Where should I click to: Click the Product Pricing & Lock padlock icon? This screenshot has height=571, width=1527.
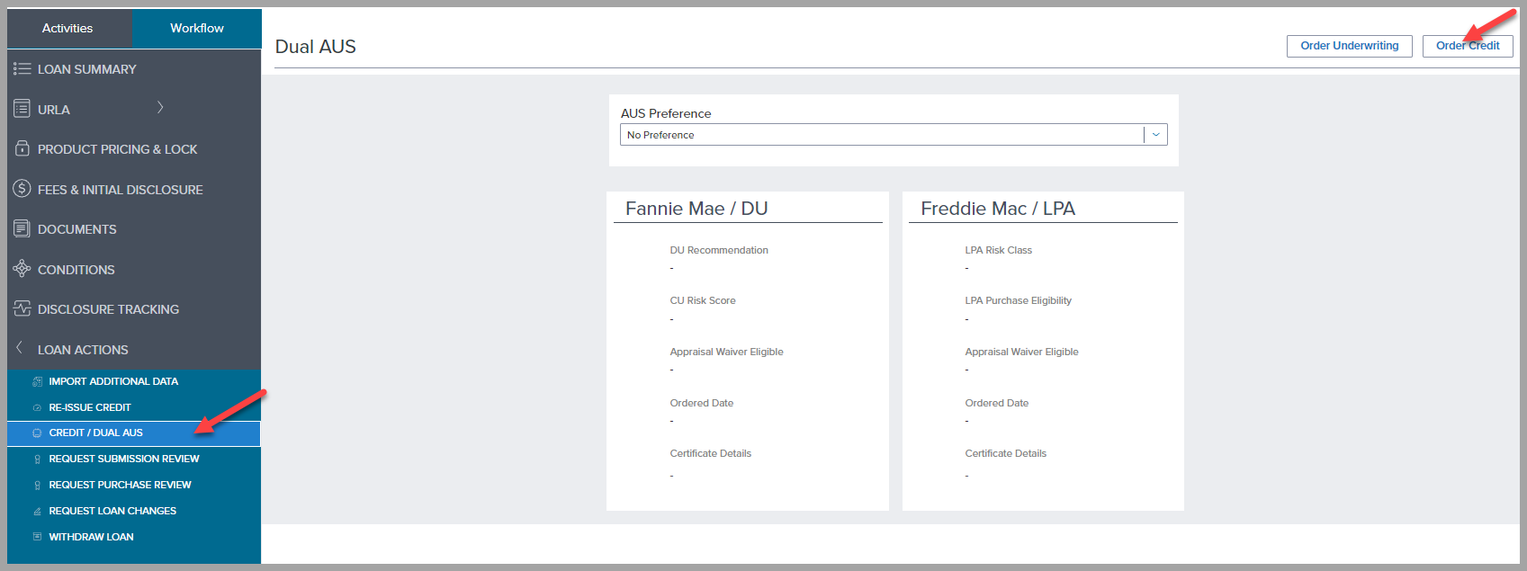coord(22,149)
